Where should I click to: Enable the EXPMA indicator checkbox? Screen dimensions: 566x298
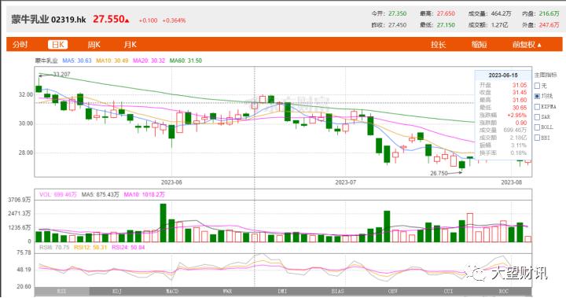537,107
